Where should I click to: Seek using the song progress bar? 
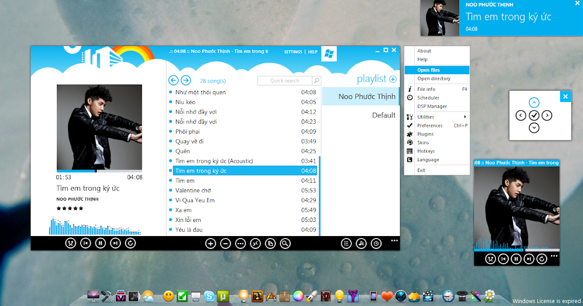coord(99,171)
